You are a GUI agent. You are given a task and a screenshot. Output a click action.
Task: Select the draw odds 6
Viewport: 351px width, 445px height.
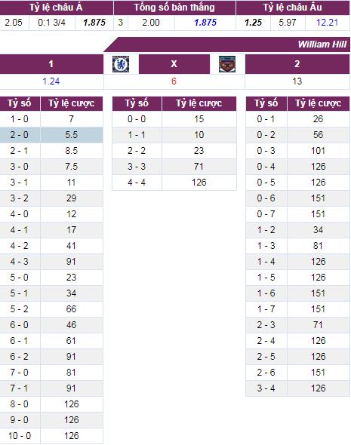tap(174, 81)
